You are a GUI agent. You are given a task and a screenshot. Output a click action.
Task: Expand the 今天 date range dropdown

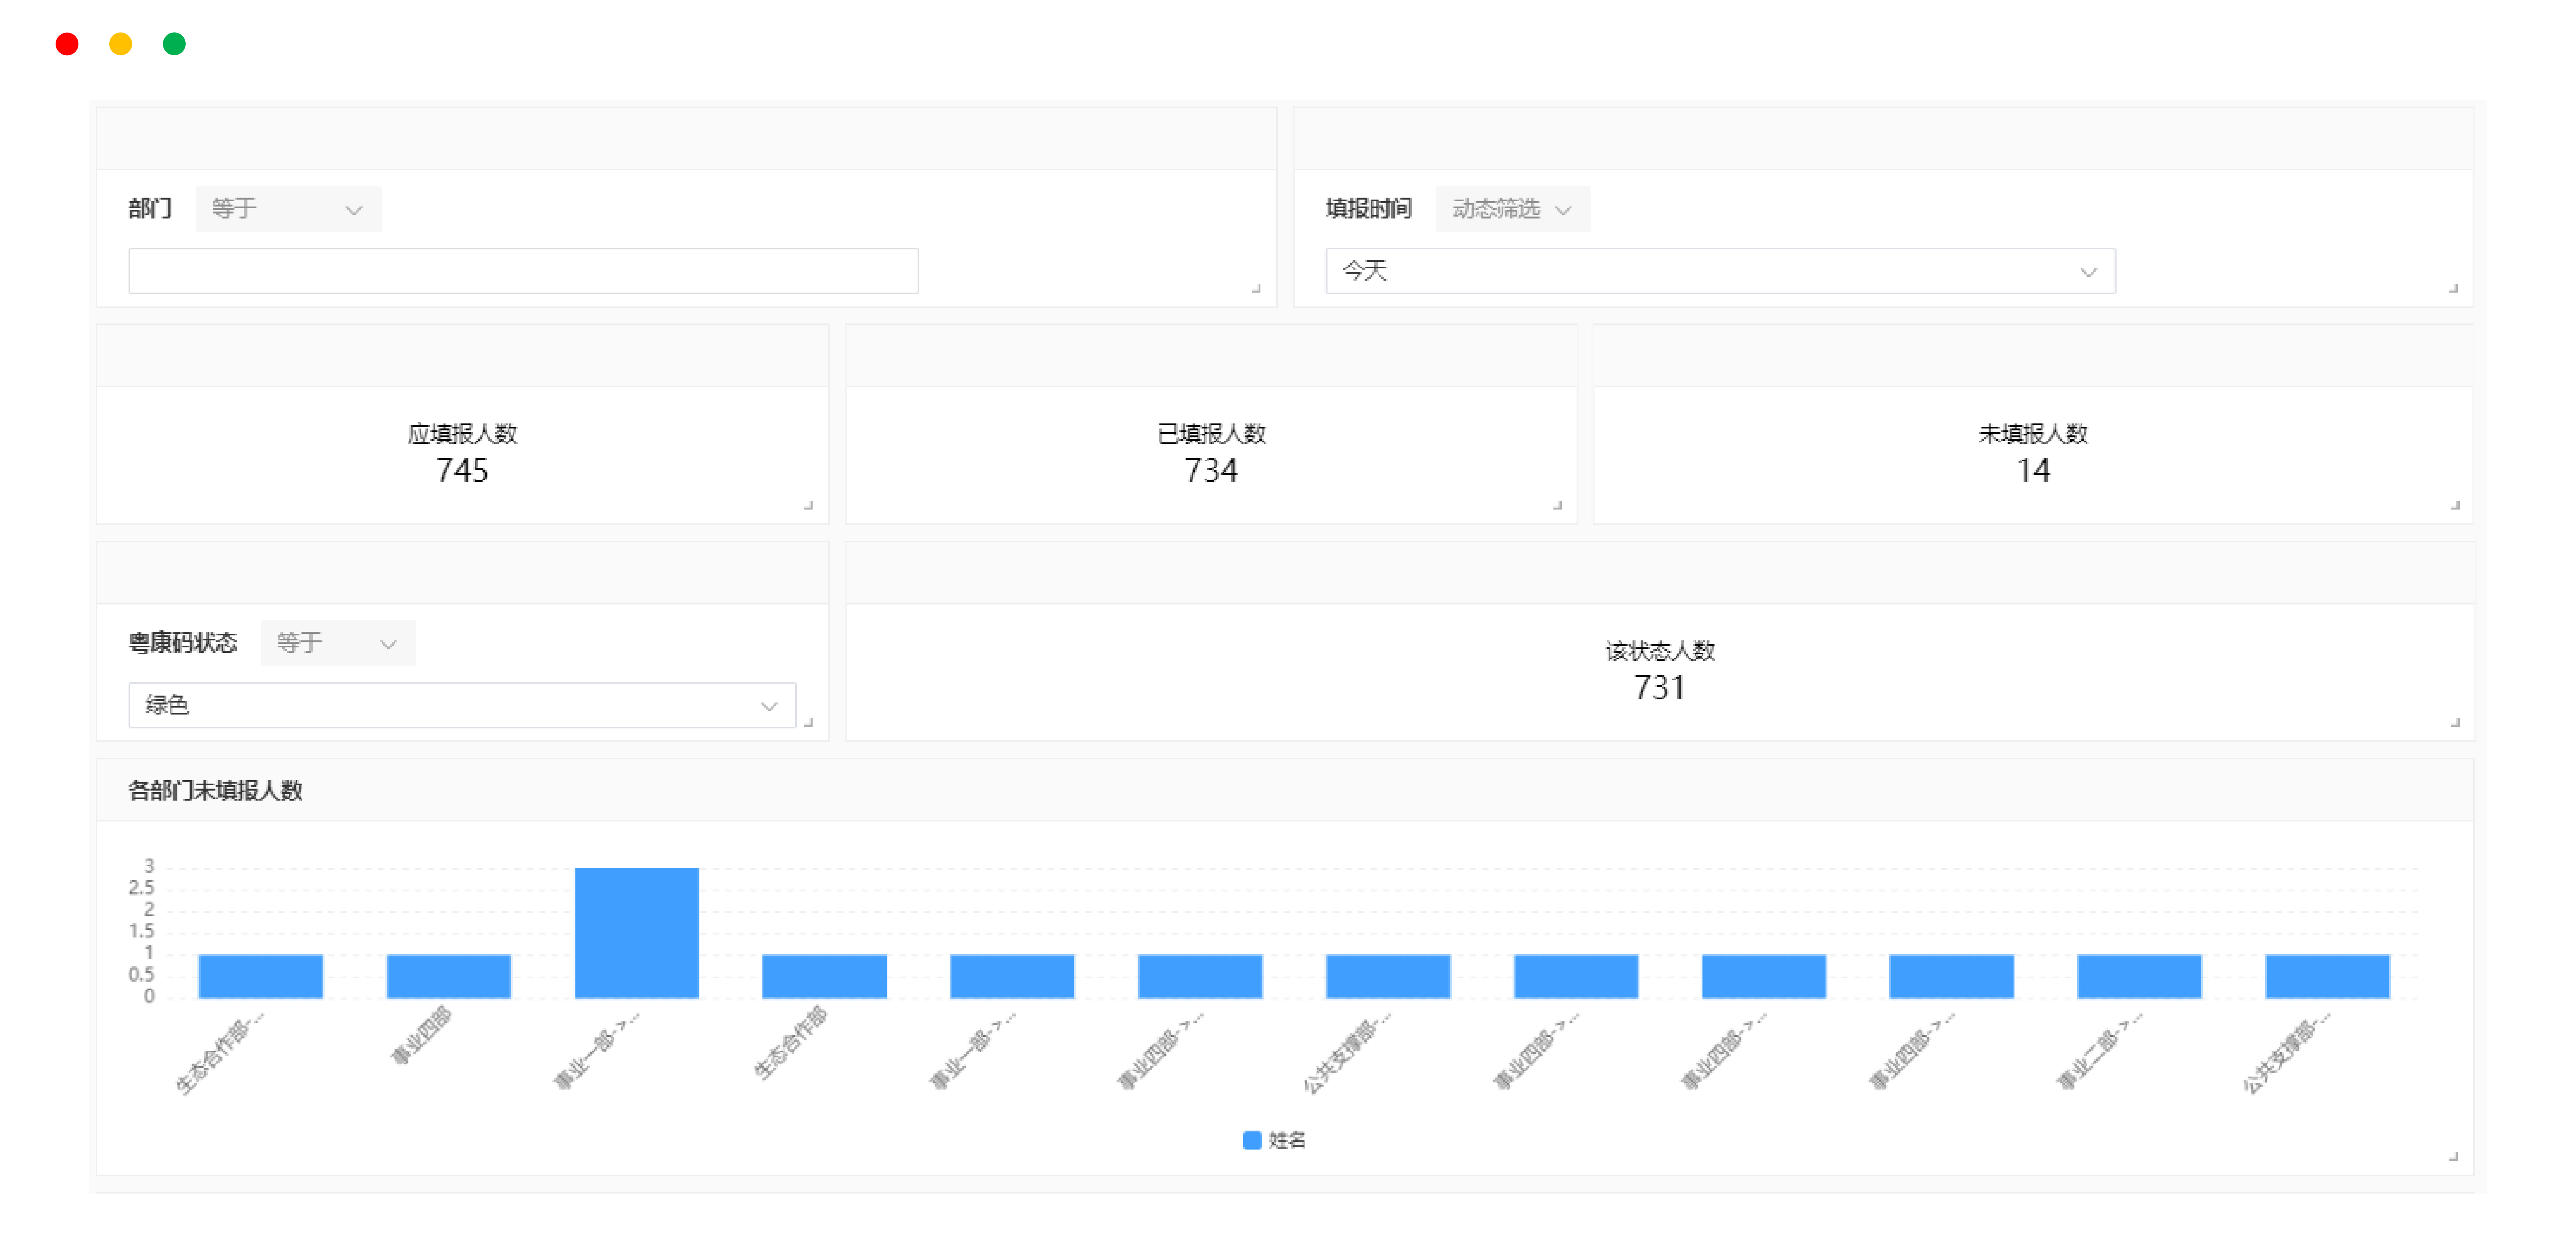1720,271
